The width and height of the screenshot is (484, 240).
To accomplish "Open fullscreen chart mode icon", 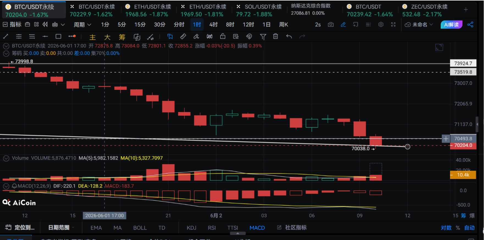I will [393, 25].
